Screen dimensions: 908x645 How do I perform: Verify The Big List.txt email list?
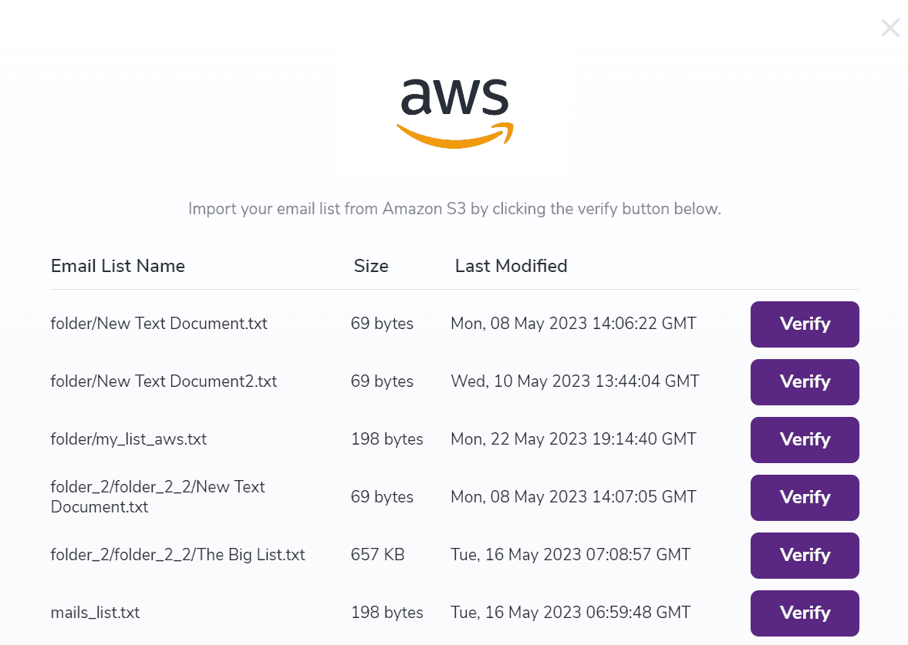click(804, 555)
